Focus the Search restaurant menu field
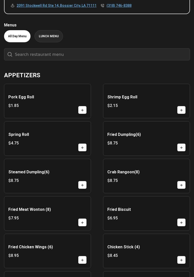 [x=101, y=54]
